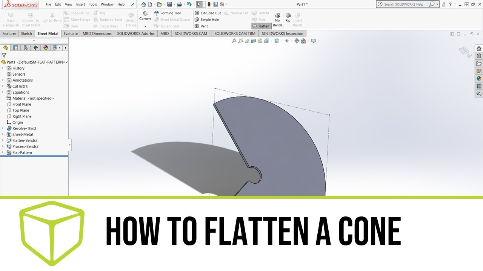Open File Explorer folder in task pane

pos(479,64)
